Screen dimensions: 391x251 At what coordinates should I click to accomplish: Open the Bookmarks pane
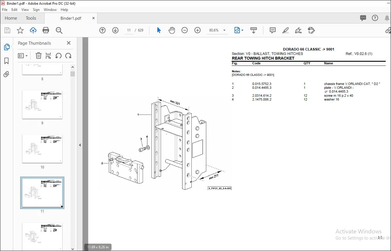click(x=6, y=61)
